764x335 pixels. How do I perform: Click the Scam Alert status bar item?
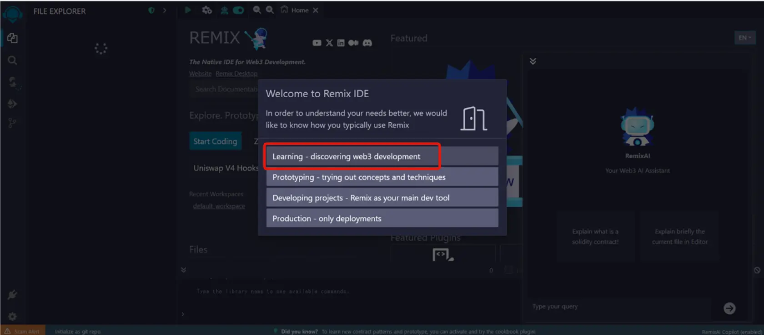pos(23,331)
